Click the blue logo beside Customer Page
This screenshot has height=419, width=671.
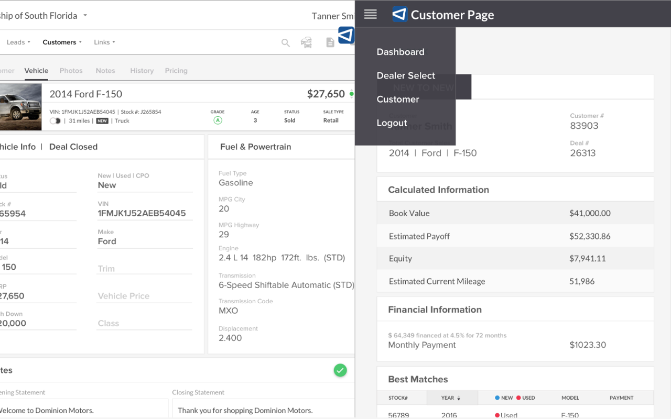tap(399, 14)
